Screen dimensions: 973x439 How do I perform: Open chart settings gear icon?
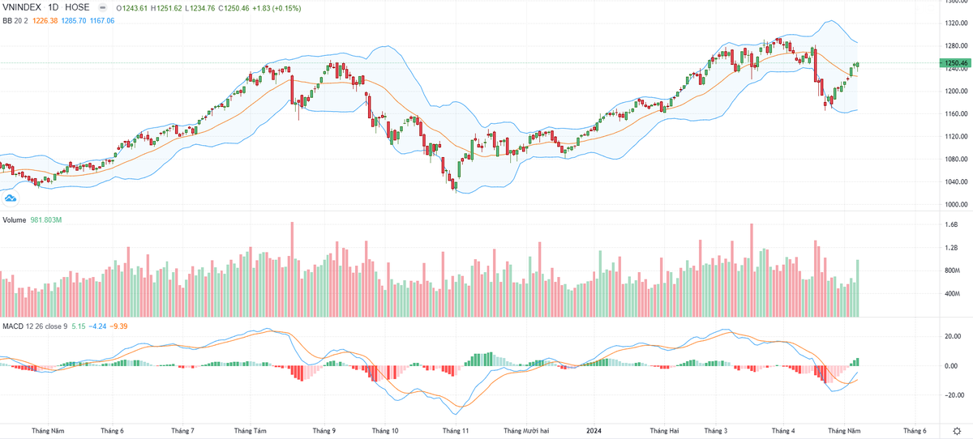click(x=958, y=430)
